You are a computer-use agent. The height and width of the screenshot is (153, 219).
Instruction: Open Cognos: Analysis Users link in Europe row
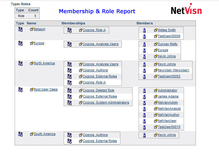pos(101,44)
